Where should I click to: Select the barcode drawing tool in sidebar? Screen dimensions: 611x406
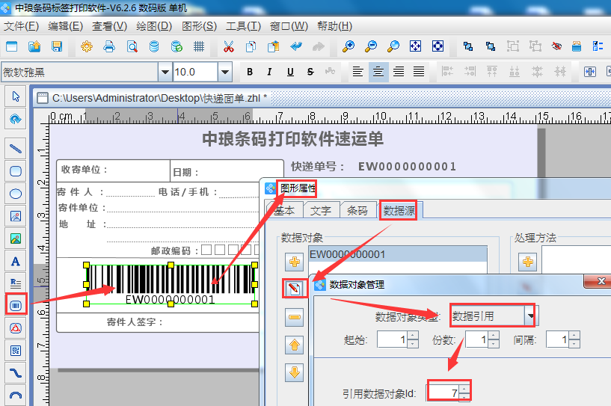coord(15,304)
